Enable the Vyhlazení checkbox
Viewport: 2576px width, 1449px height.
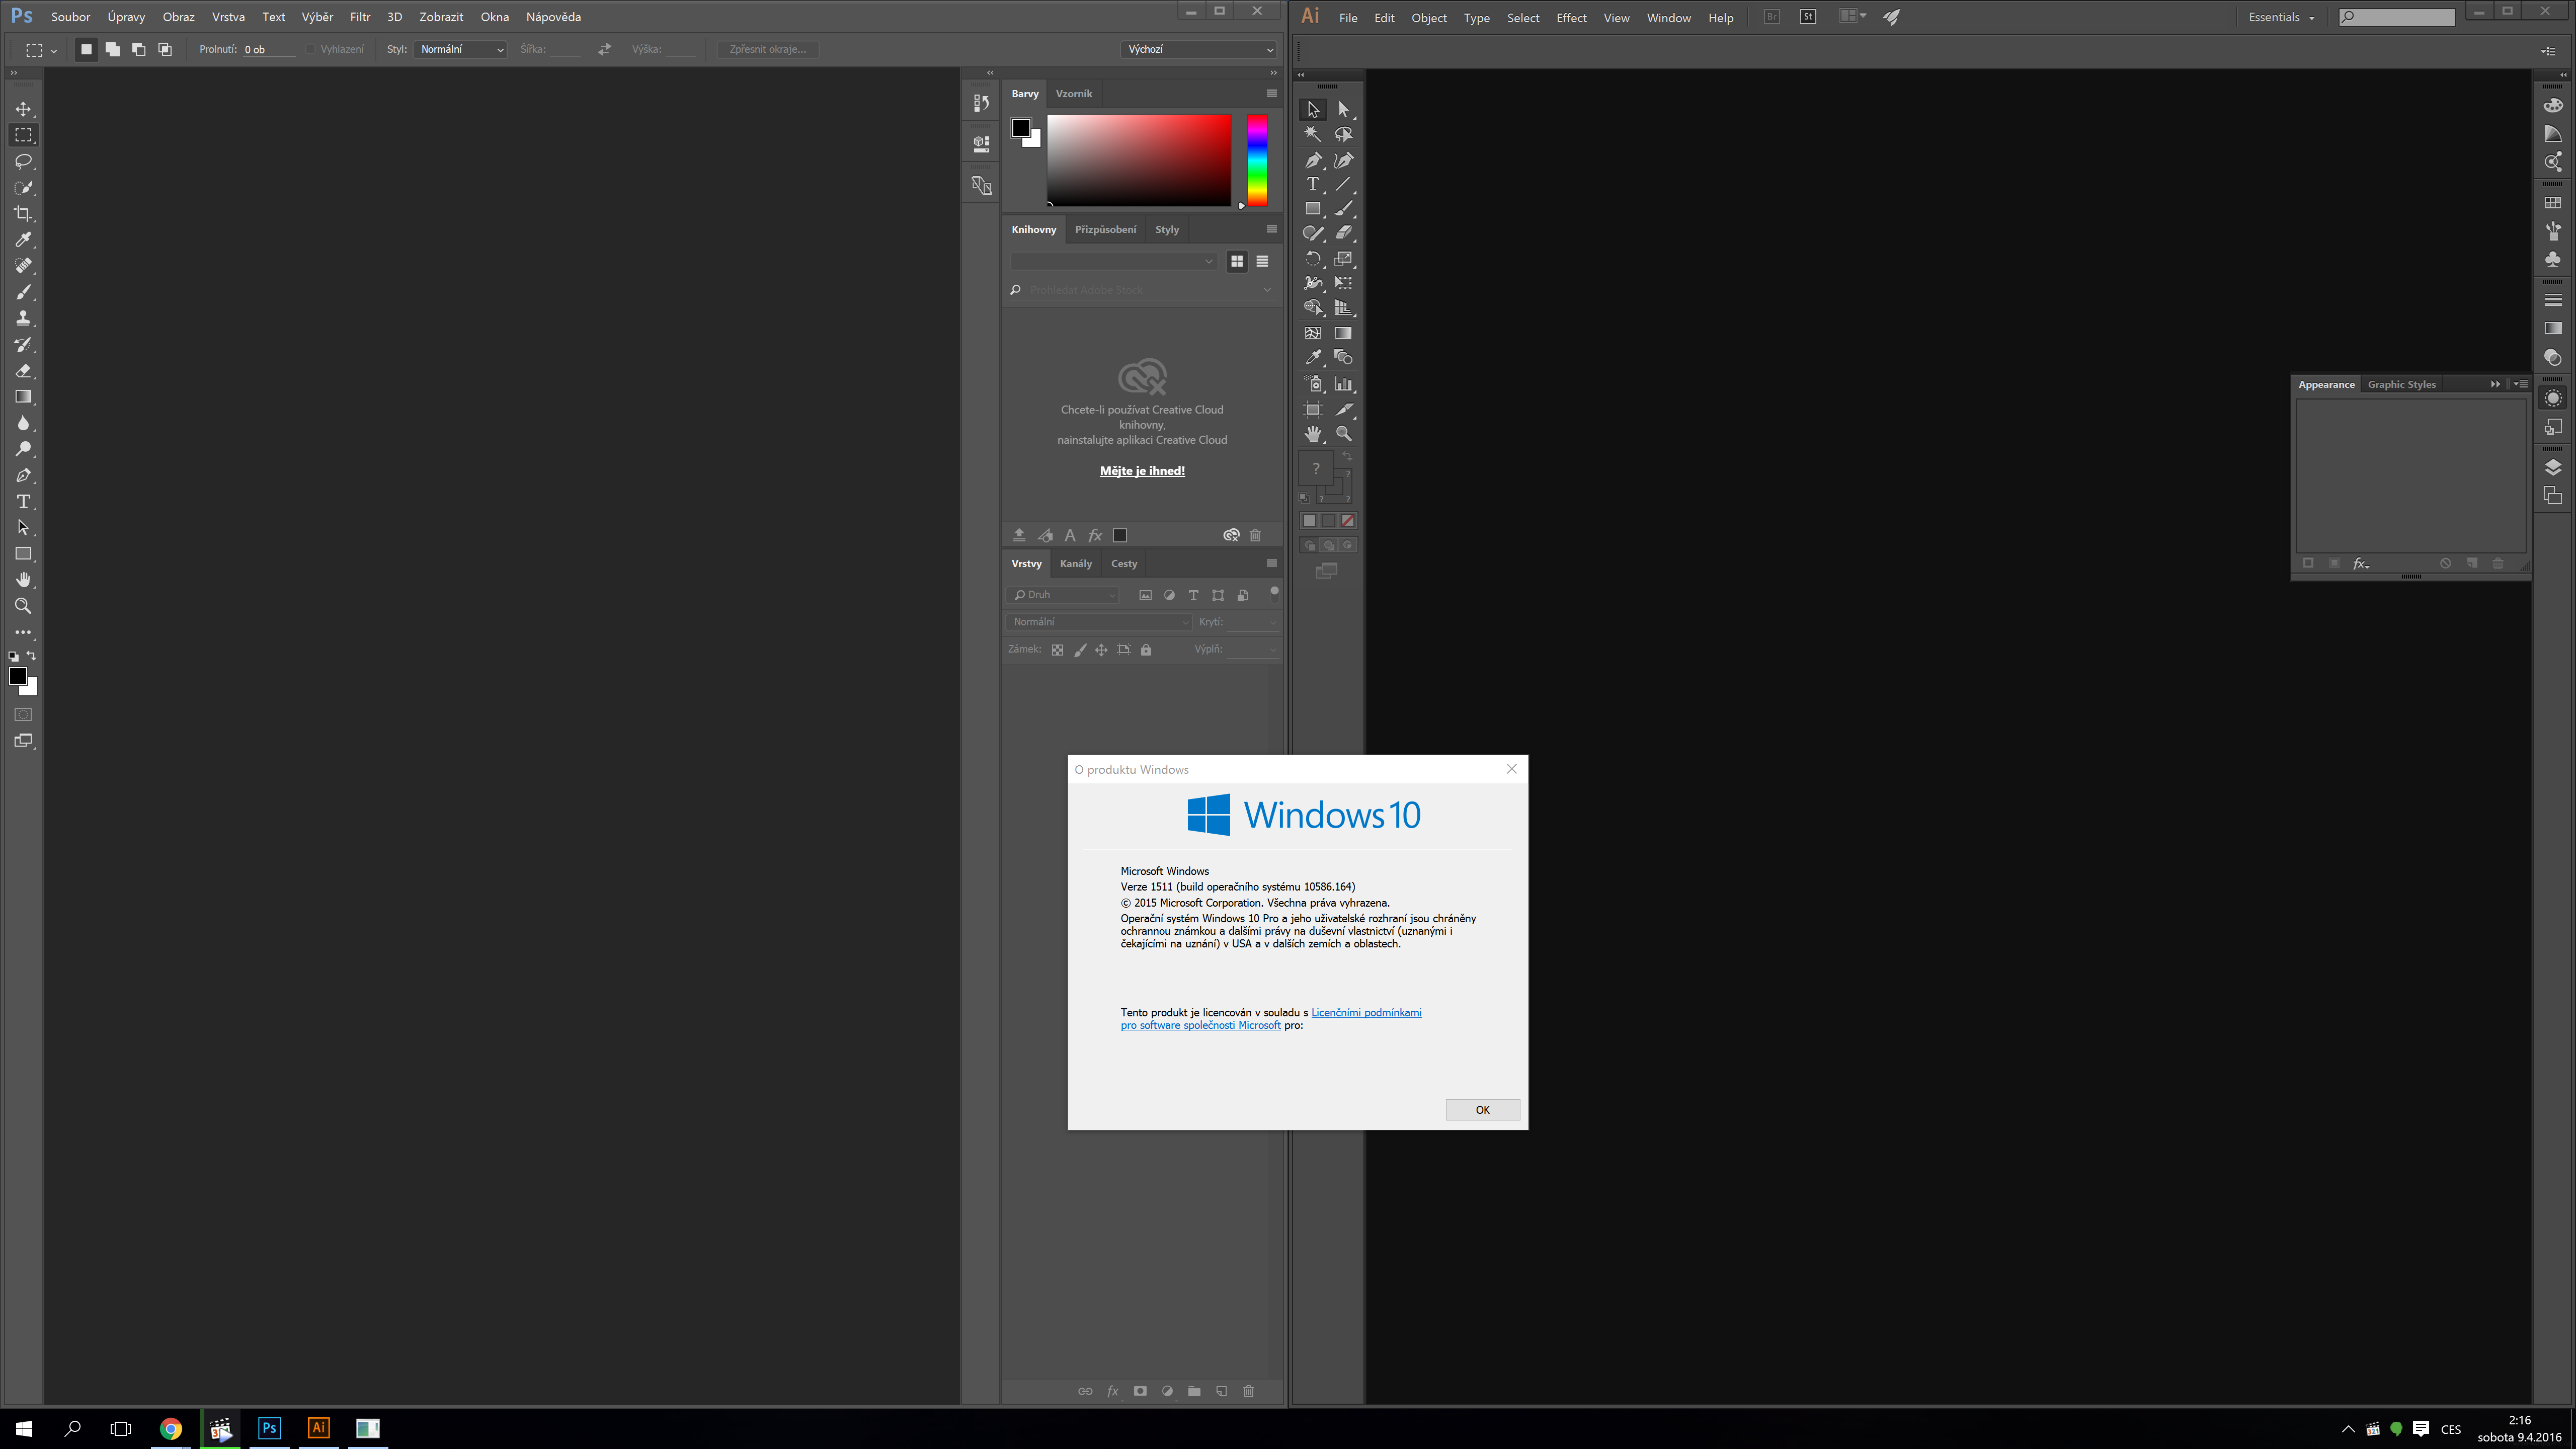click(311, 49)
